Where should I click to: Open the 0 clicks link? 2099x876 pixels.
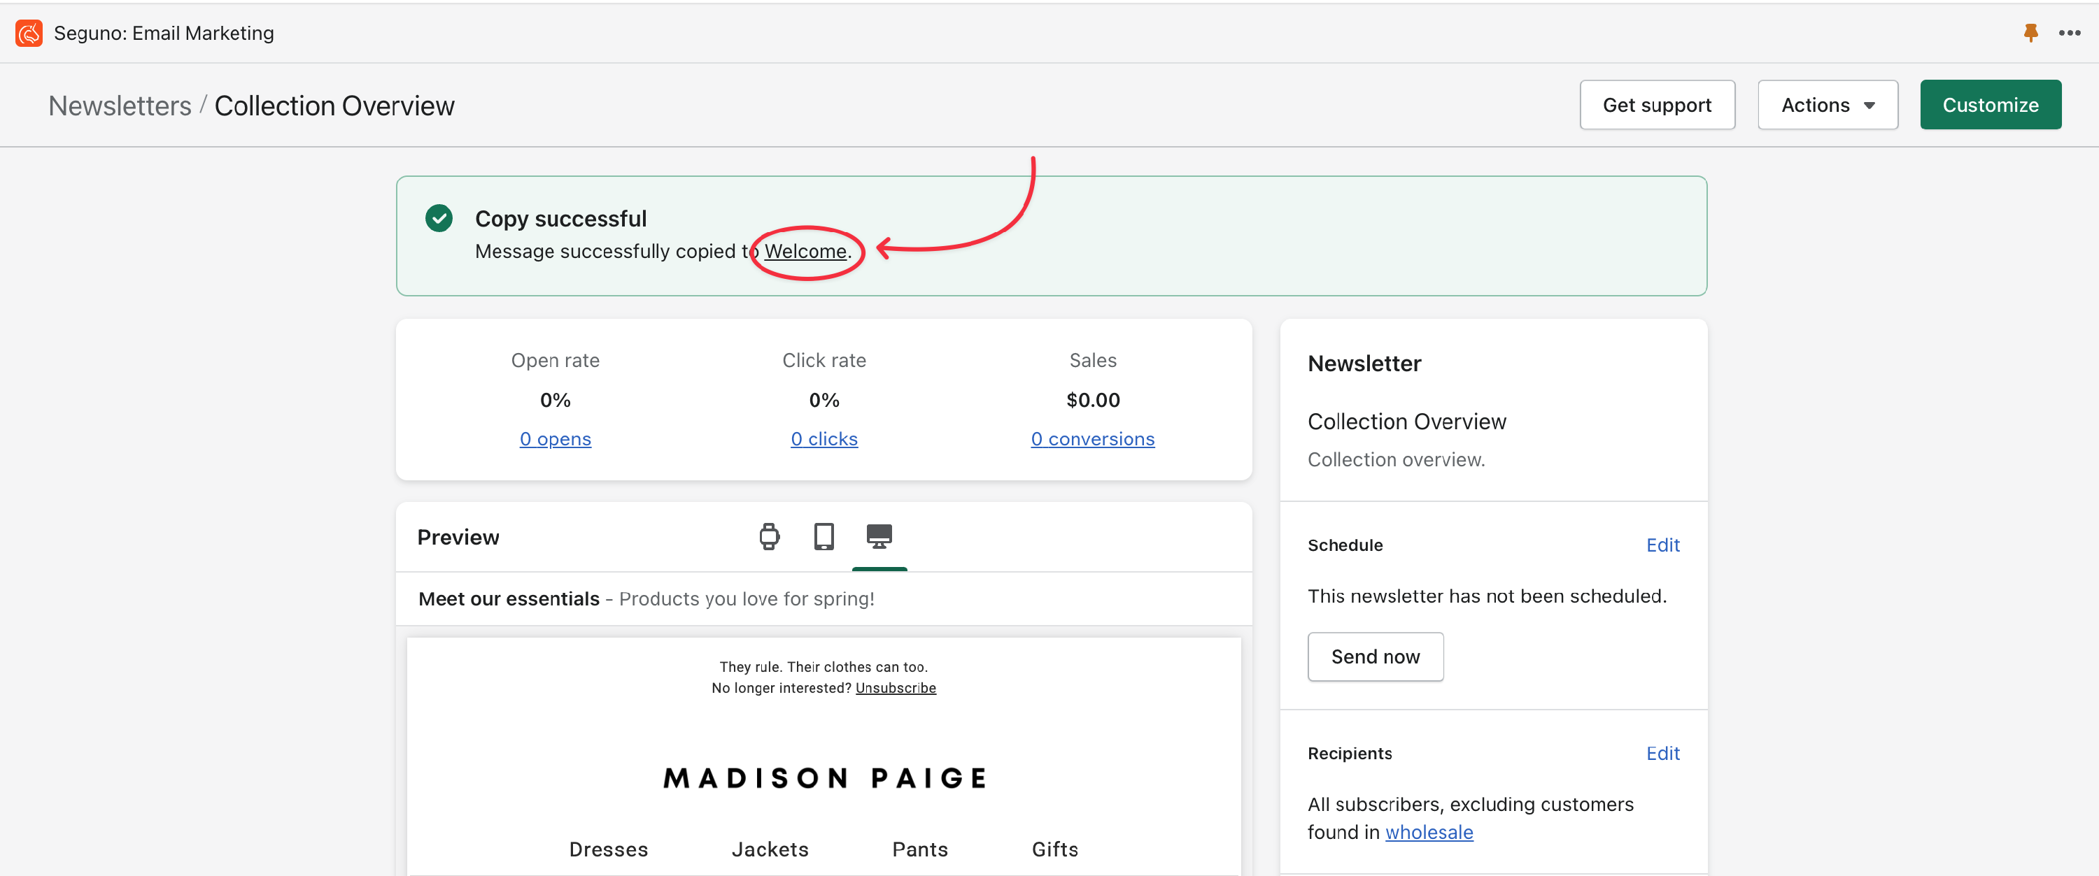click(824, 439)
